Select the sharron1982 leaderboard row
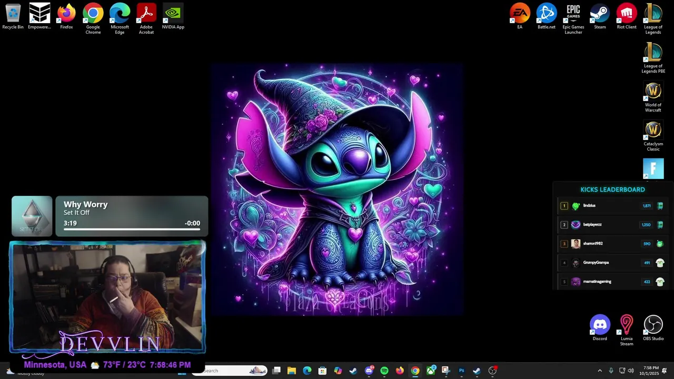The image size is (674, 379). 613,244
